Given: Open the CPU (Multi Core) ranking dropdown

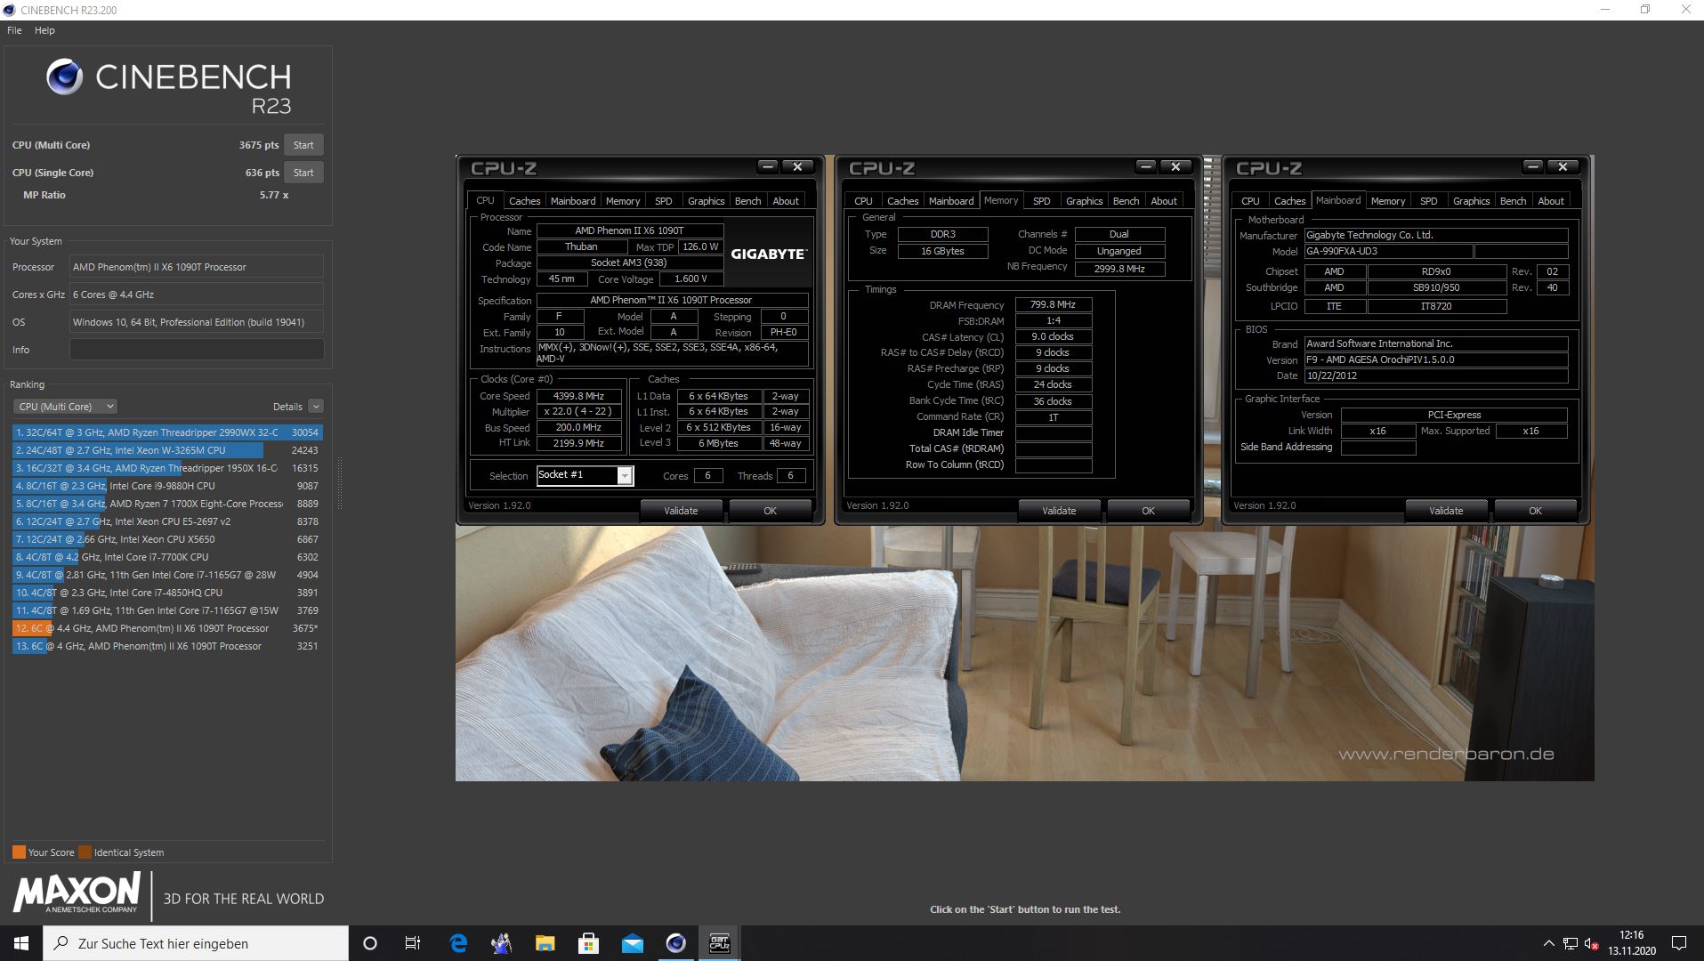Looking at the screenshot, I should click(64, 406).
